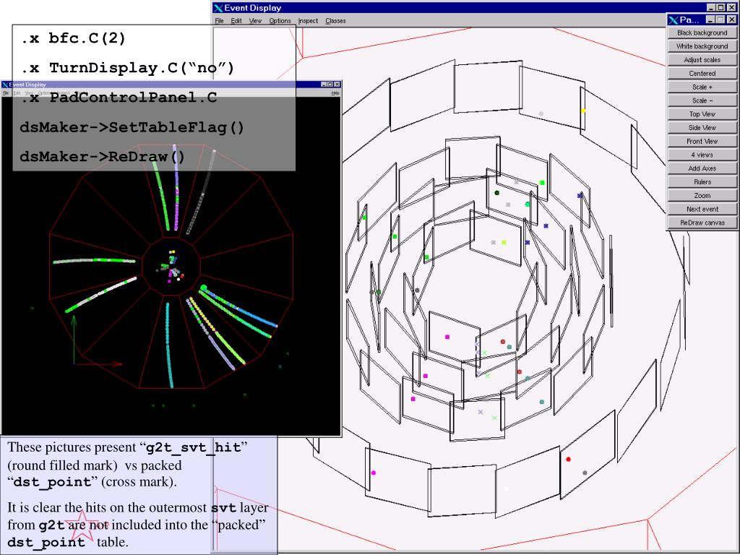This screenshot has height=555, width=740.
Task: Open the View menu in large Event Display
Action: click(x=255, y=21)
